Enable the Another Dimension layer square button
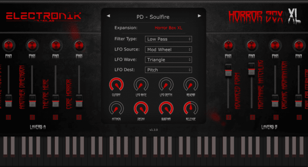308x167 pixels. 31,117
